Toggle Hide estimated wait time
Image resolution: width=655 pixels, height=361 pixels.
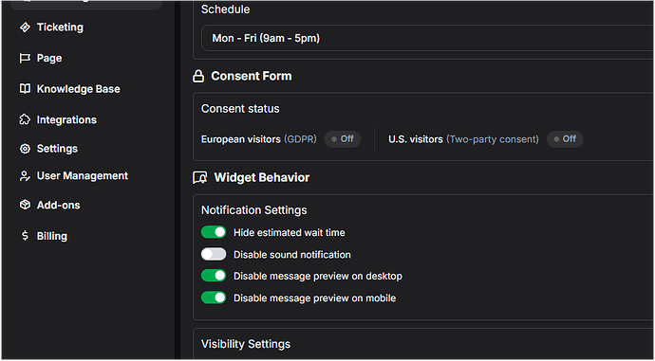(x=214, y=232)
